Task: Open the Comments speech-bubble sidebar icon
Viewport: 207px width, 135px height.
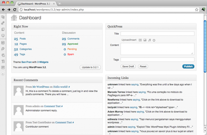Action: [x=3, y=35]
